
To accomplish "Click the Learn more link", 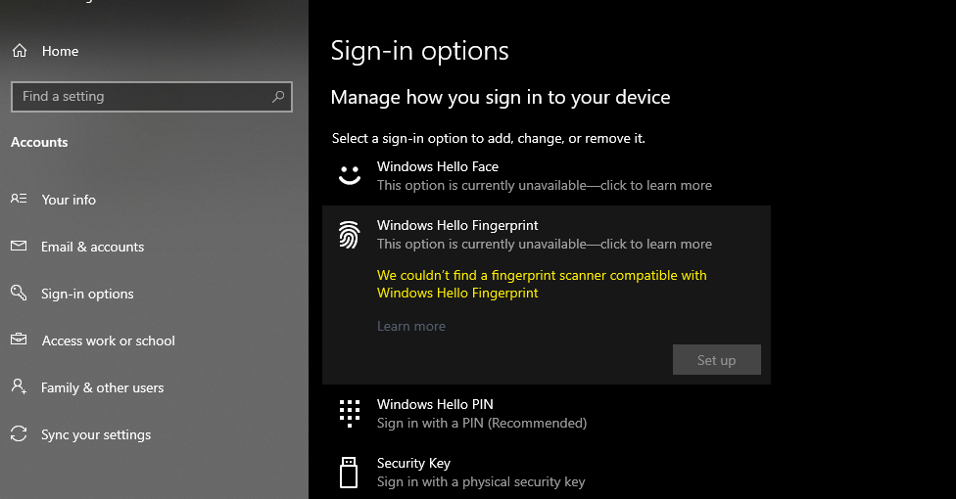I will pos(411,326).
